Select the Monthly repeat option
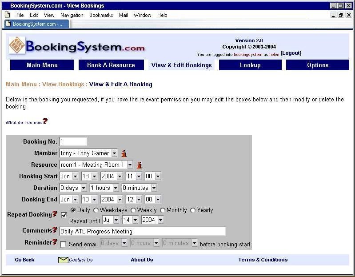The height and width of the screenshot is (277, 355). (x=162, y=210)
